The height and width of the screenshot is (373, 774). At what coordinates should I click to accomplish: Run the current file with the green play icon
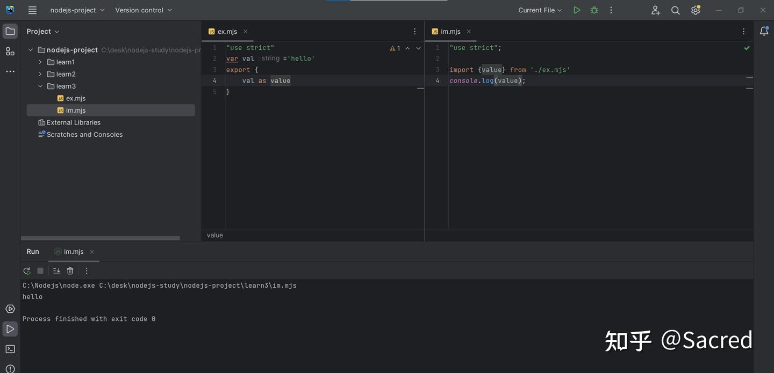pyautogui.click(x=577, y=10)
